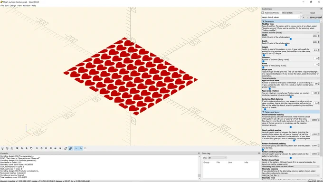
Task: Toggle the Show Scale Markers icon
Action: (x=81, y=148)
